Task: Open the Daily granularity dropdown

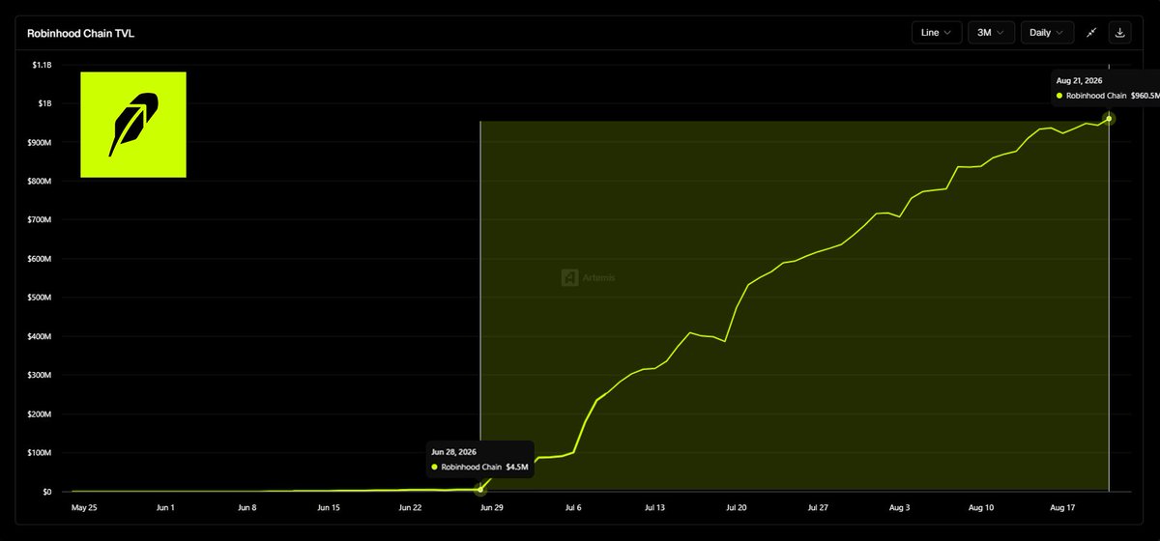Action: click(x=1047, y=33)
